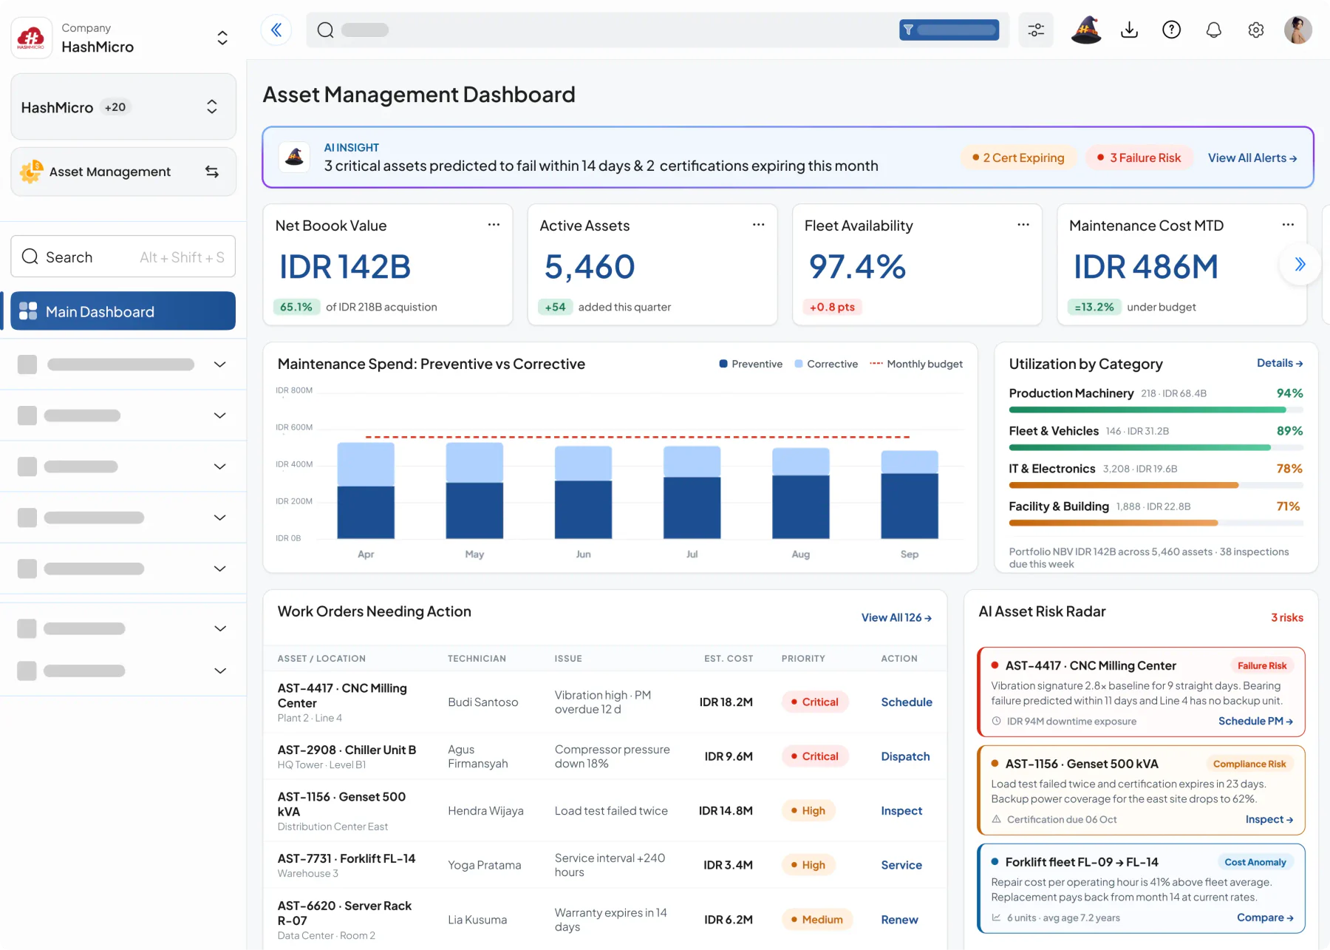Viewport: 1330px width, 950px height.
Task: Open Company HashMicro switcher dropdown
Action: coord(222,38)
